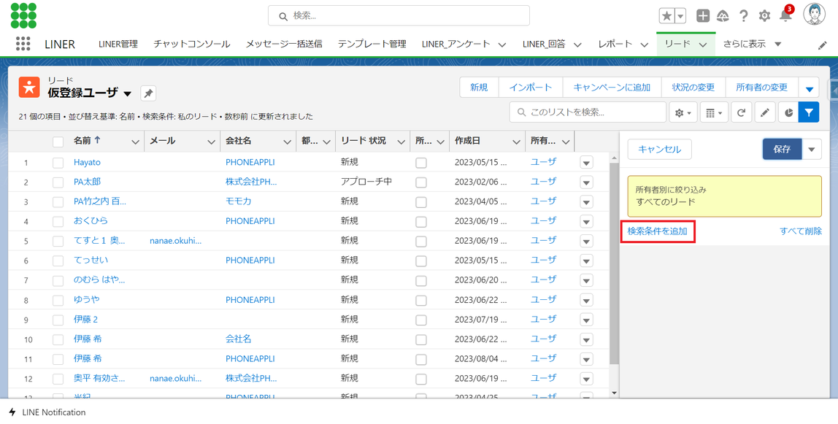Screen dimensions: 838x424
Task: Click the leads star object icon
Action: point(29,87)
